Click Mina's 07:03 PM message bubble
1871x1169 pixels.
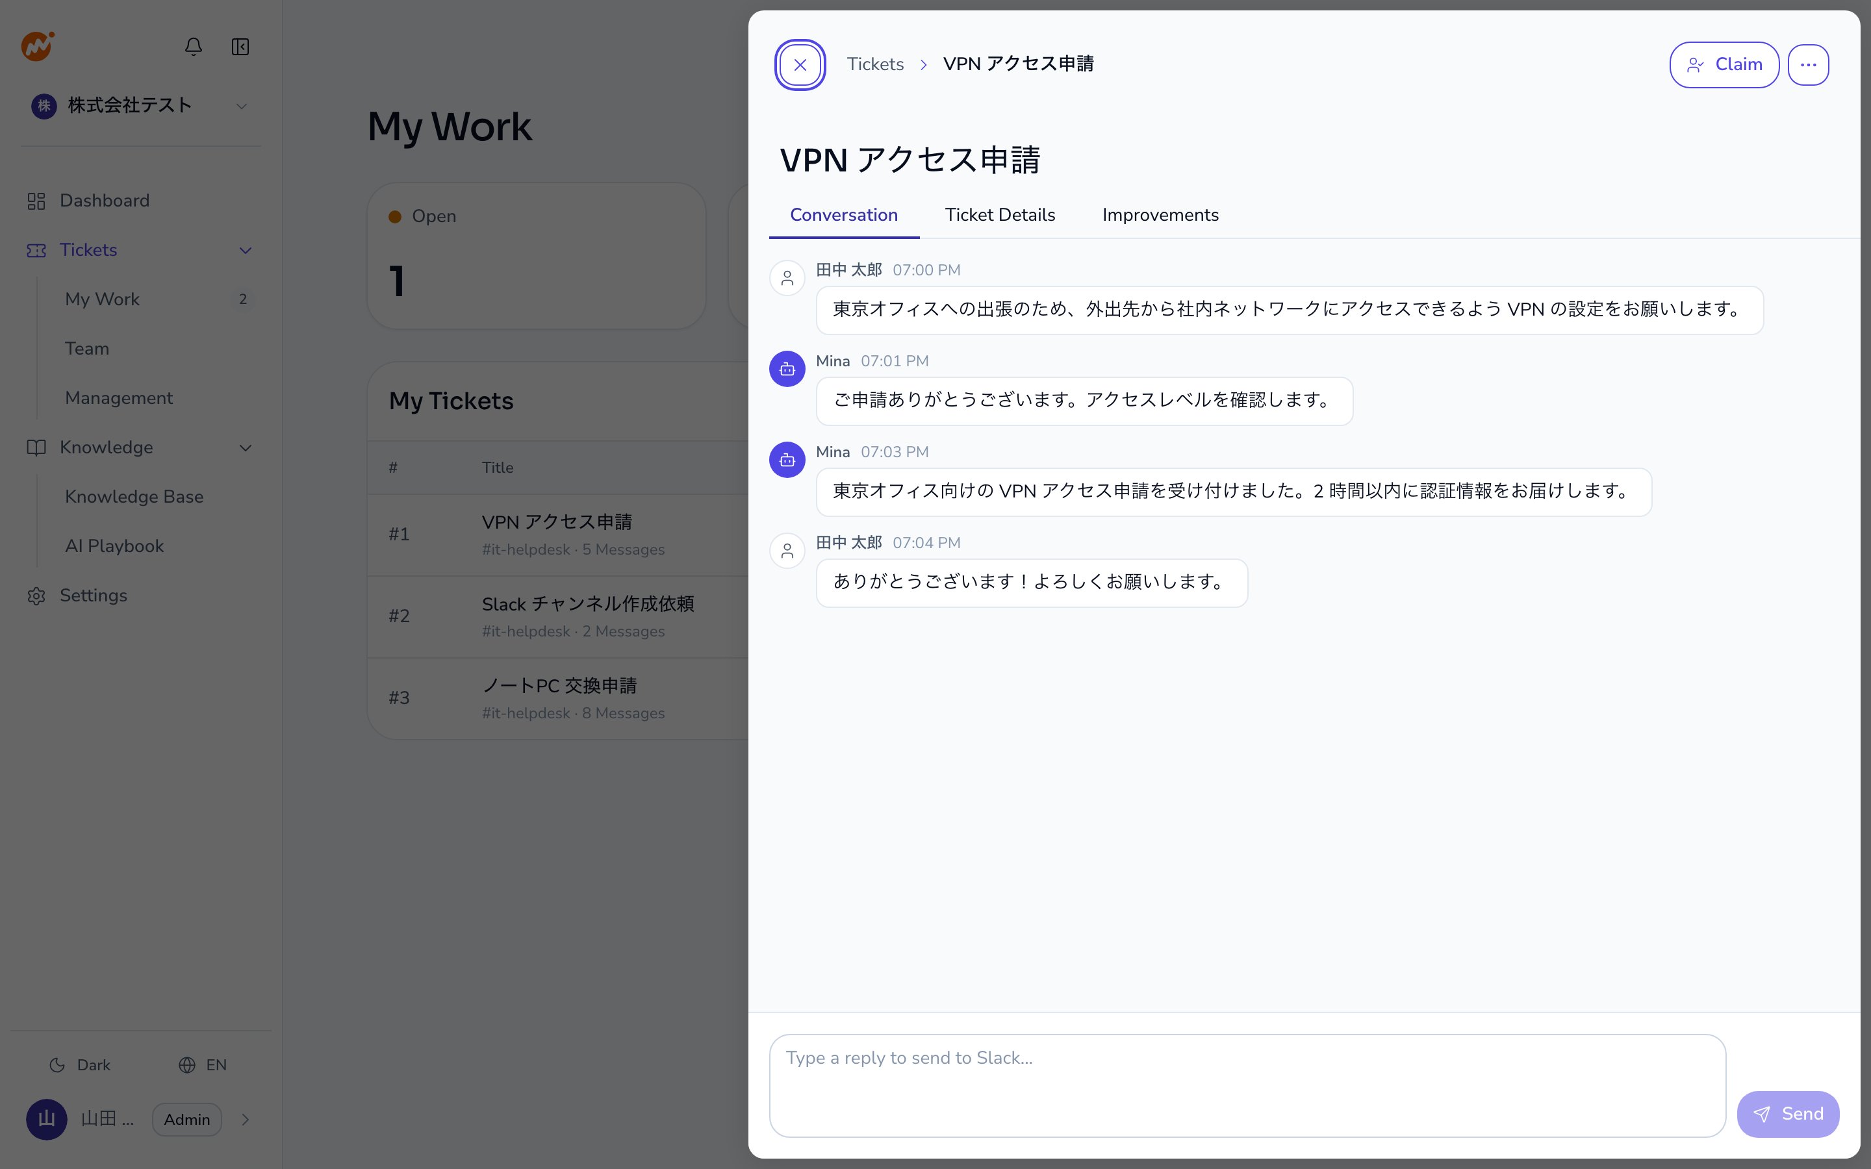pos(1234,492)
